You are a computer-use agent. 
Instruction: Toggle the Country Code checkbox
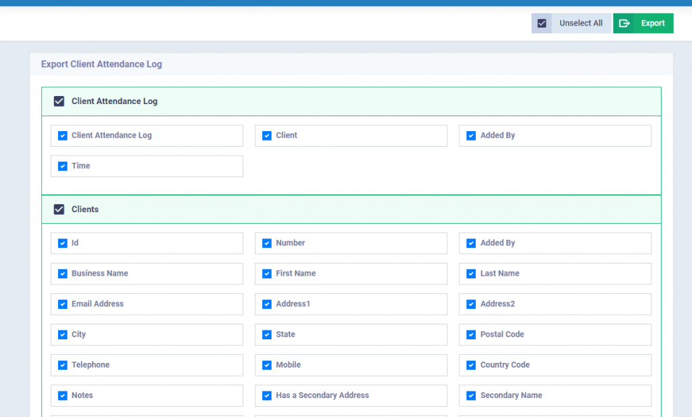tap(471, 364)
